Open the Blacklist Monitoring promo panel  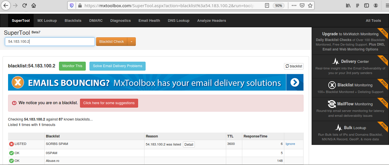(350, 88)
